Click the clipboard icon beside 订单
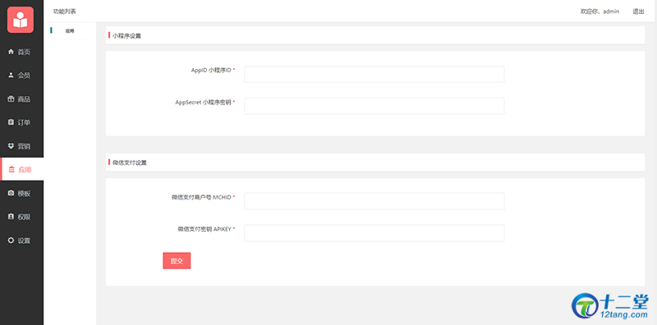The height and width of the screenshot is (325, 657). [11, 122]
